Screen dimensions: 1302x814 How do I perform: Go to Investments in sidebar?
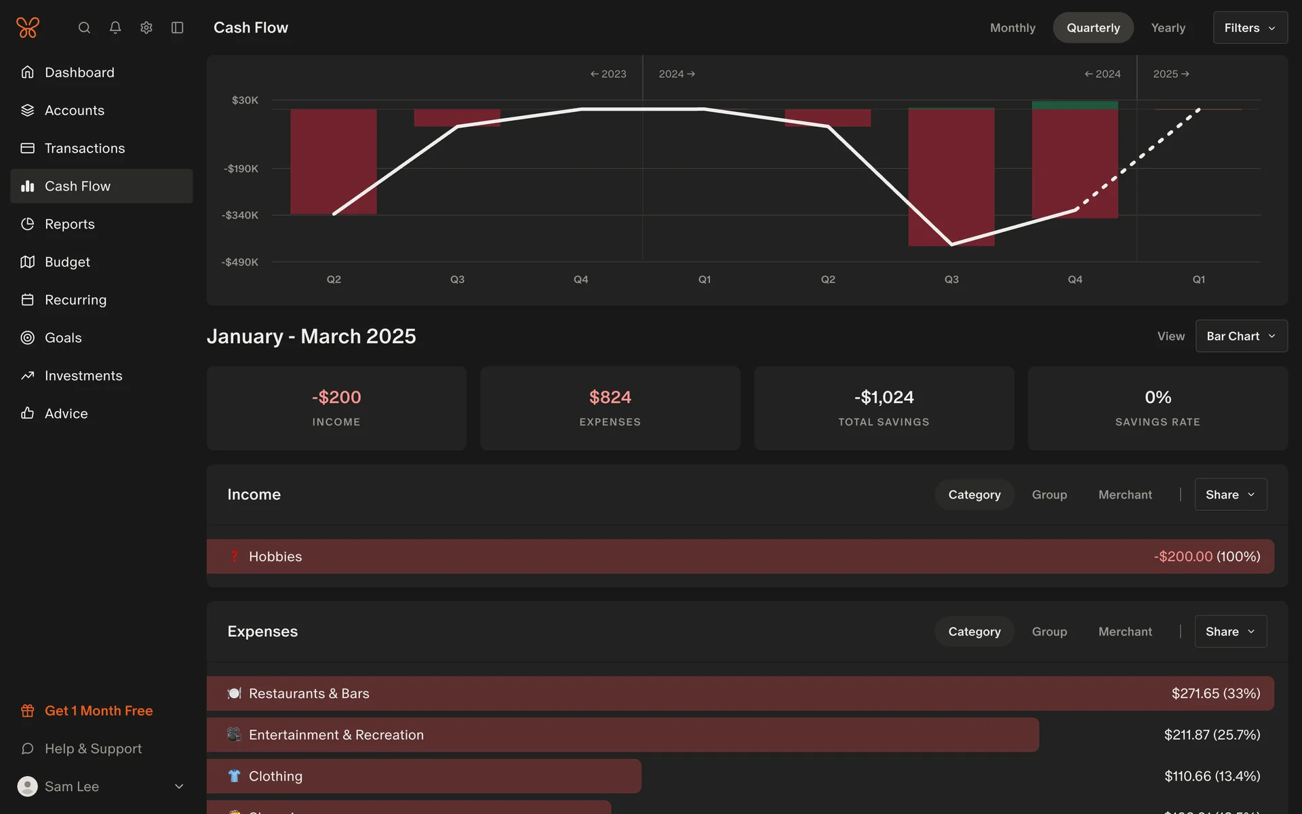pos(83,376)
